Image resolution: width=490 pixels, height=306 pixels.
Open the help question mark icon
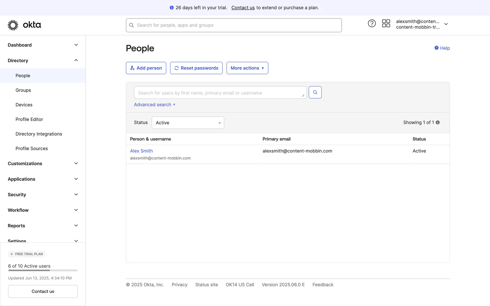coord(372,23)
